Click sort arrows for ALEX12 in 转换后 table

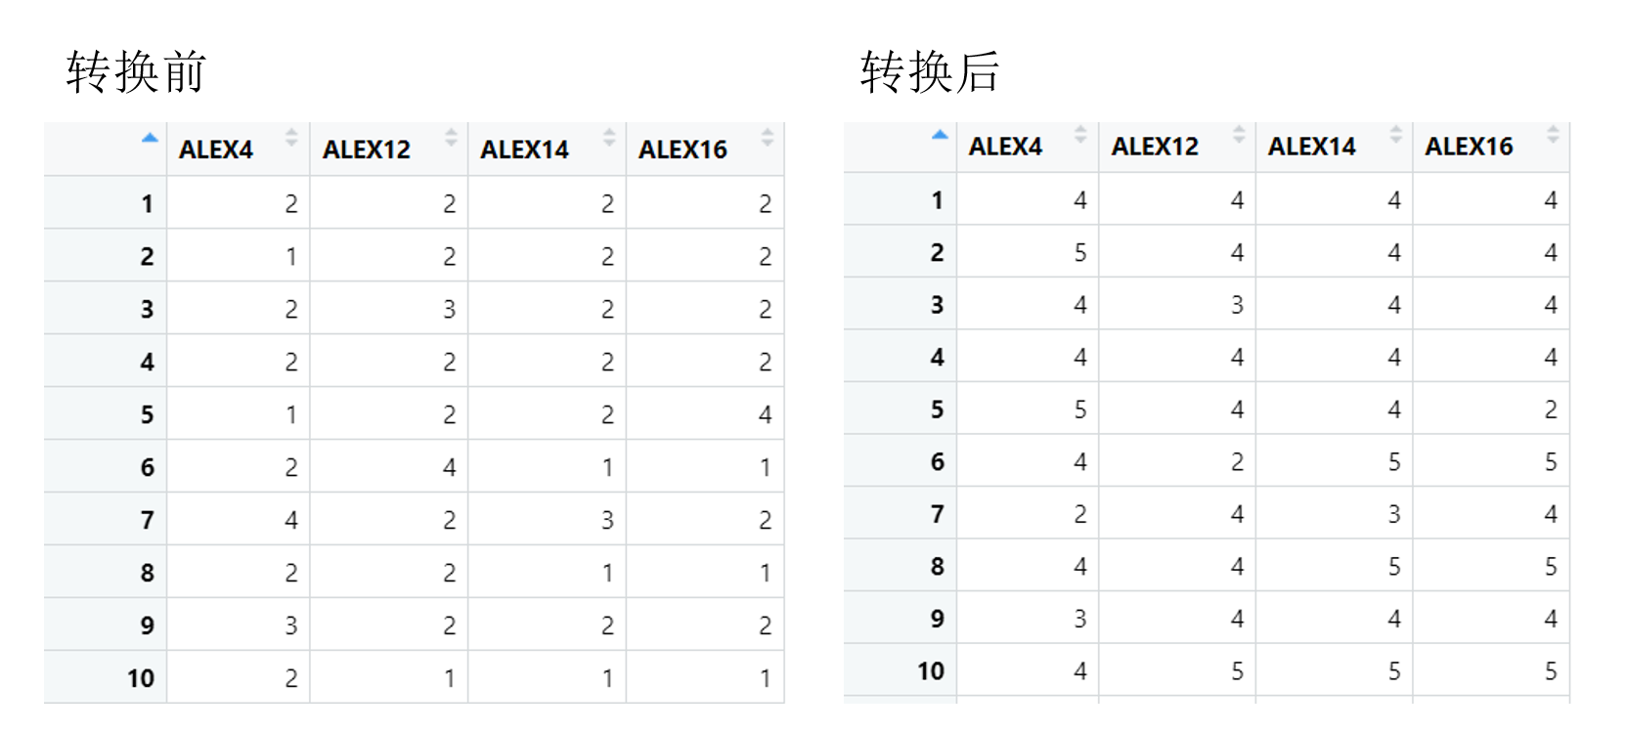pyautogui.click(x=1239, y=135)
